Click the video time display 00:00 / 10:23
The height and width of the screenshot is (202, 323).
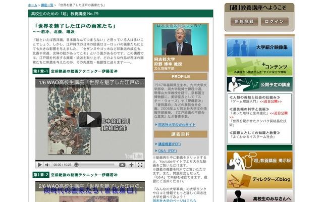tap(62, 165)
